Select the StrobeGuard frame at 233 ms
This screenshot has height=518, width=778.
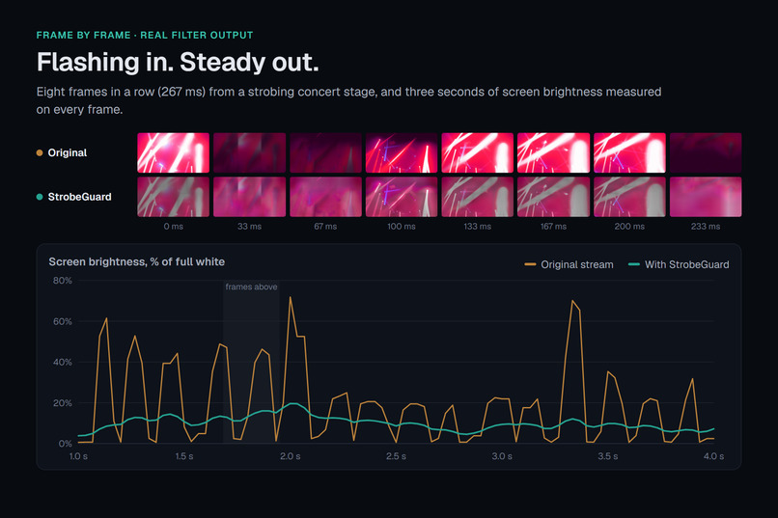point(706,197)
